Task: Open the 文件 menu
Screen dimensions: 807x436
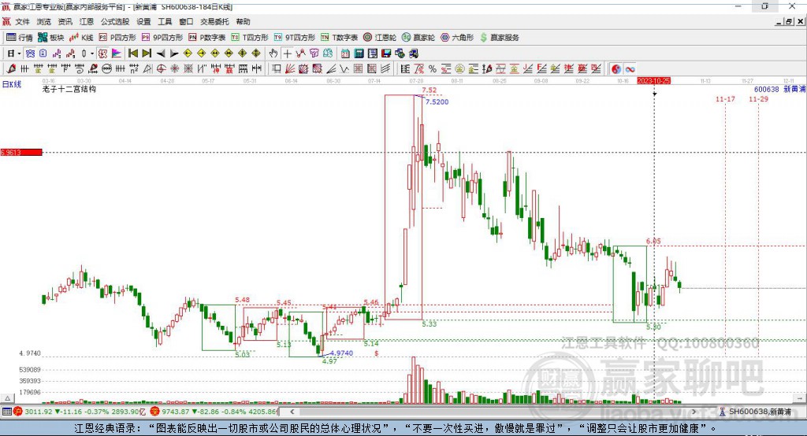Action: (x=22, y=21)
